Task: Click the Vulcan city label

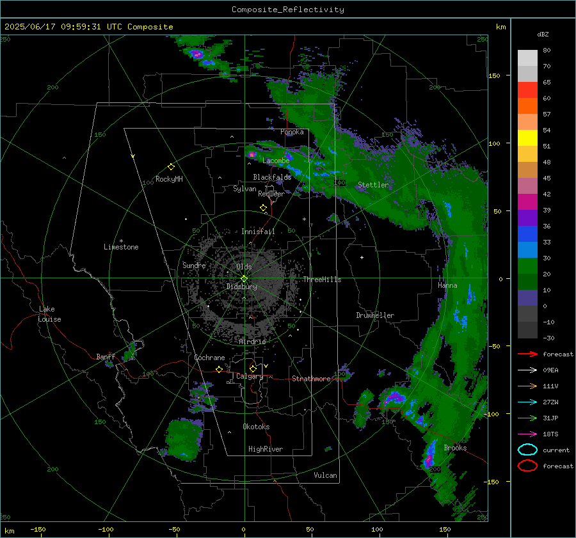Action: (326, 475)
